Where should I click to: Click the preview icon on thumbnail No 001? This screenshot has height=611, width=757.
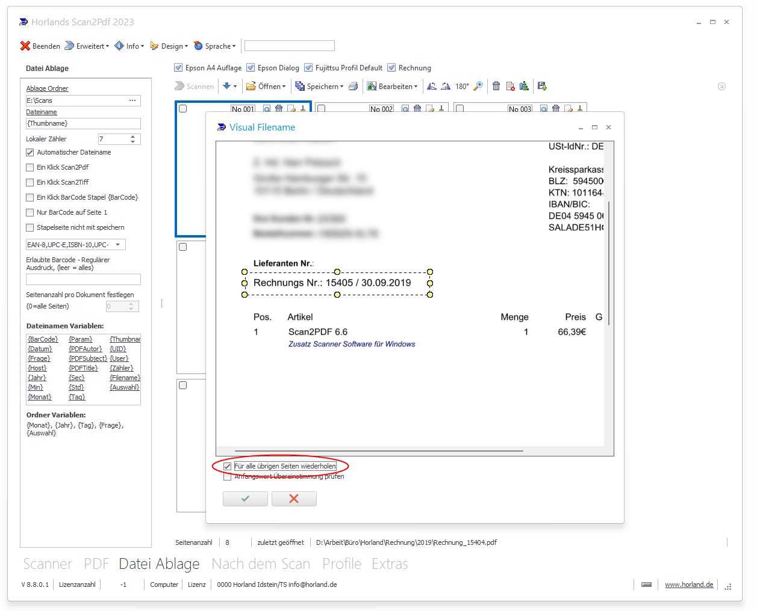(267, 109)
